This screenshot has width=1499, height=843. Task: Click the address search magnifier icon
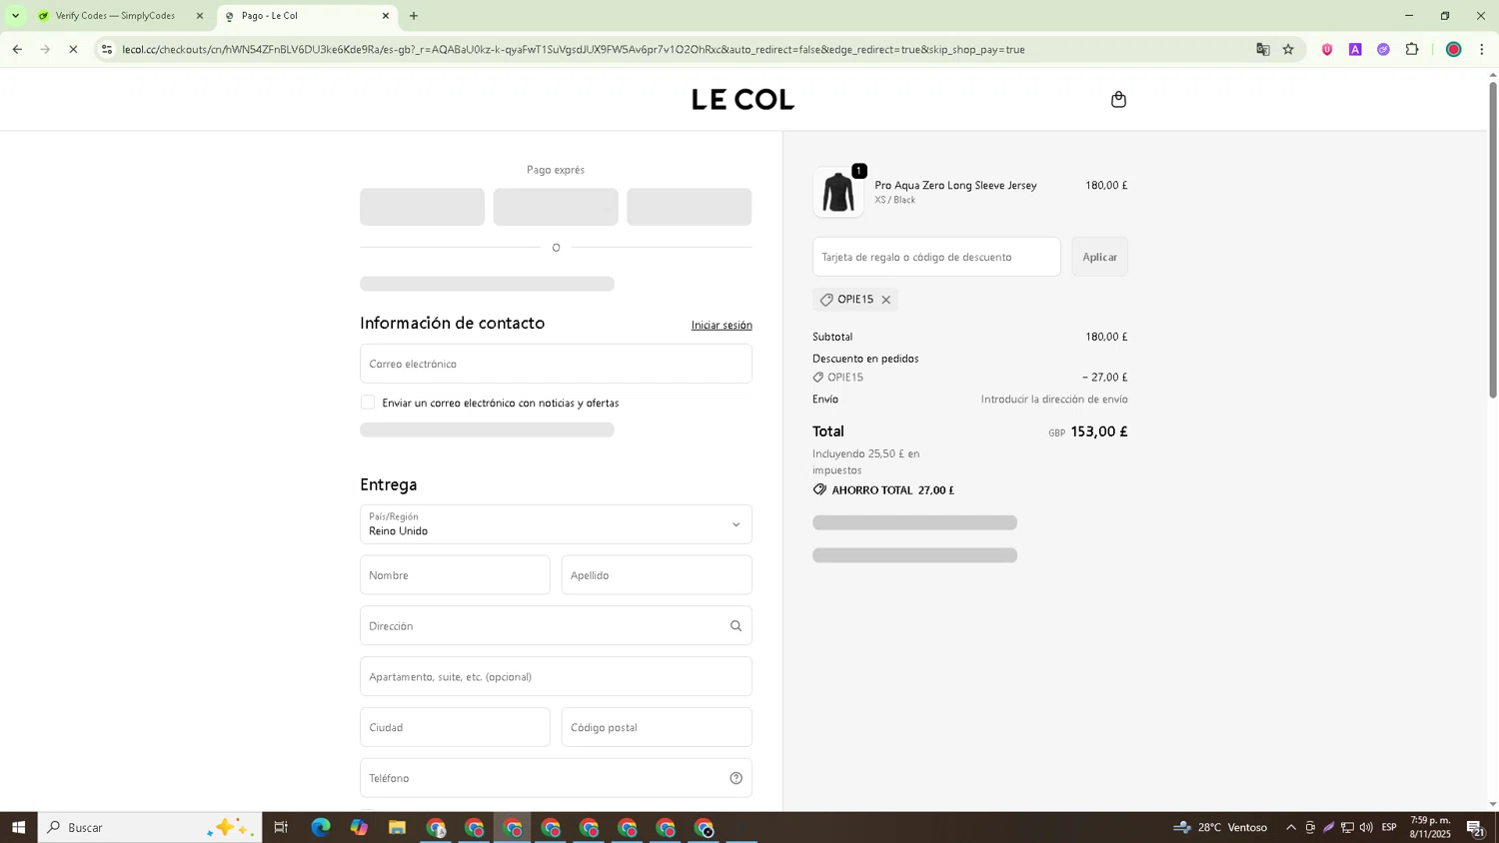(x=736, y=626)
